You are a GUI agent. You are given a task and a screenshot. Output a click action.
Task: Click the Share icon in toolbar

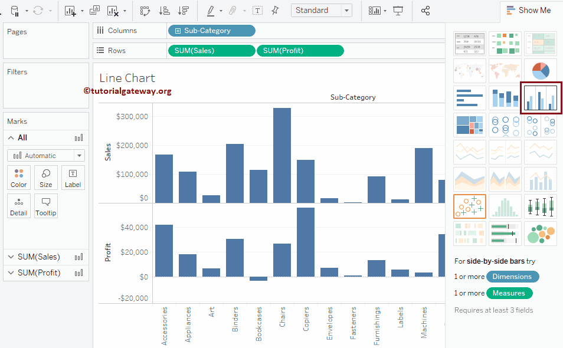point(425,11)
